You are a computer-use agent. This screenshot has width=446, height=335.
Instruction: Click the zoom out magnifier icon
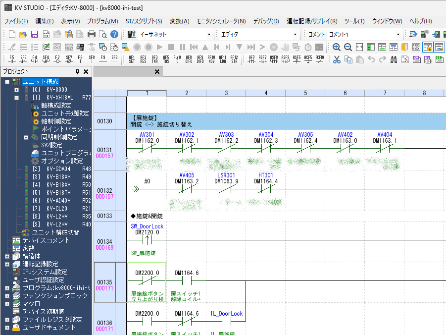[x=348, y=47]
